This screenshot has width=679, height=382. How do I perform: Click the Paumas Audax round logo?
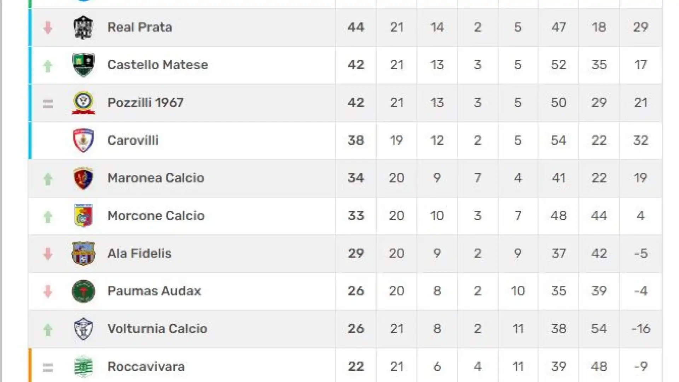[83, 291]
